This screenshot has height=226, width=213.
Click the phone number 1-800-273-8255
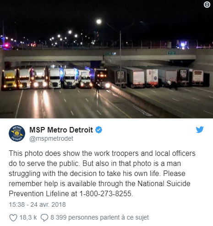pos(105,193)
